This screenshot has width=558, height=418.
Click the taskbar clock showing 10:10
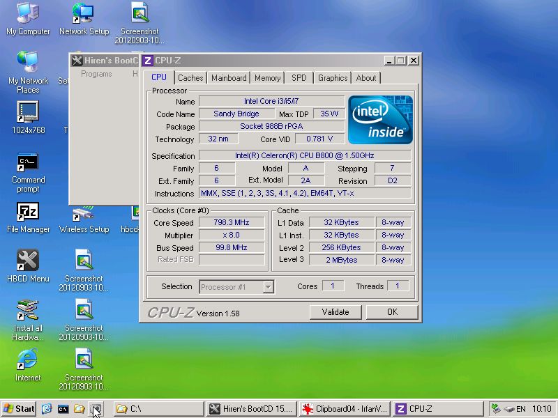pos(542,409)
